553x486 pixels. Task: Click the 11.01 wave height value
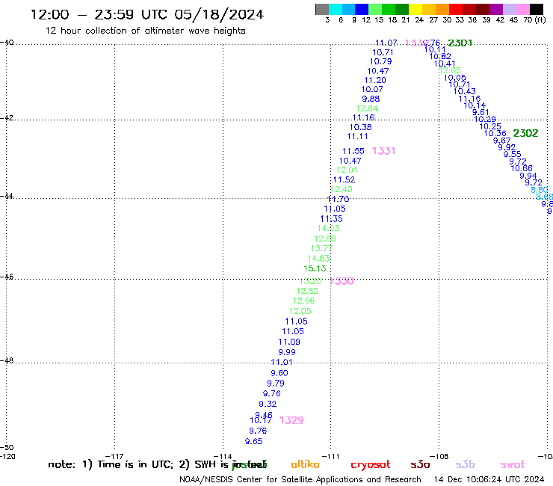(x=282, y=362)
